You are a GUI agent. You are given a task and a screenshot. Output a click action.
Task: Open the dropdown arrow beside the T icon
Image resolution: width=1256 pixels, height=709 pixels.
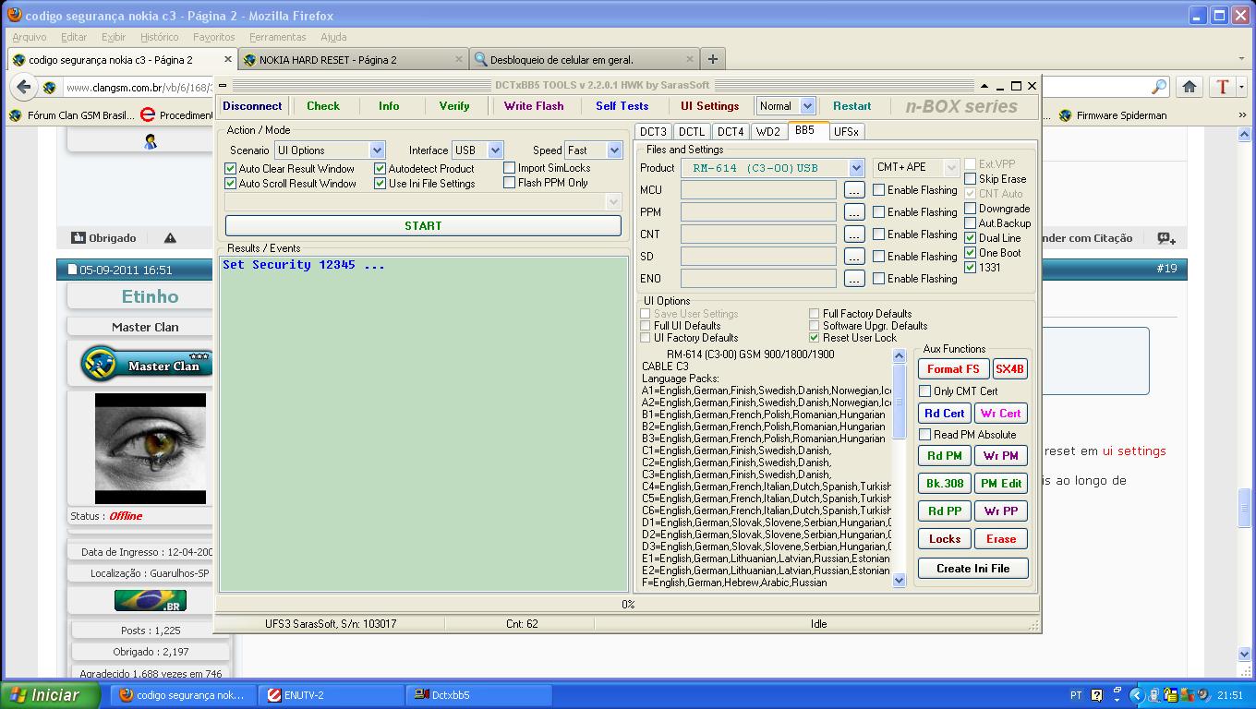click(1242, 87)
